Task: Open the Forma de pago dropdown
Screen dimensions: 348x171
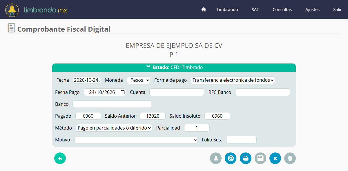Action: (233, 80)
